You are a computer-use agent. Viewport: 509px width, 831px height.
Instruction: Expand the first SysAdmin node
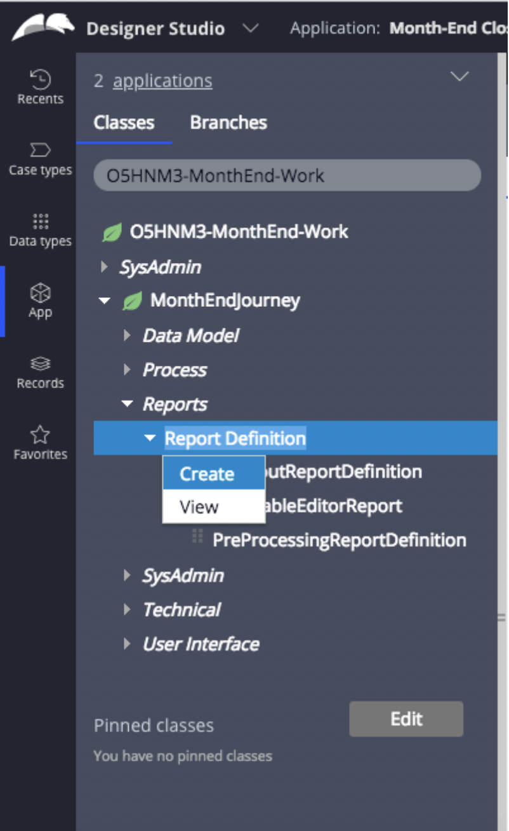tap(105, 267)
